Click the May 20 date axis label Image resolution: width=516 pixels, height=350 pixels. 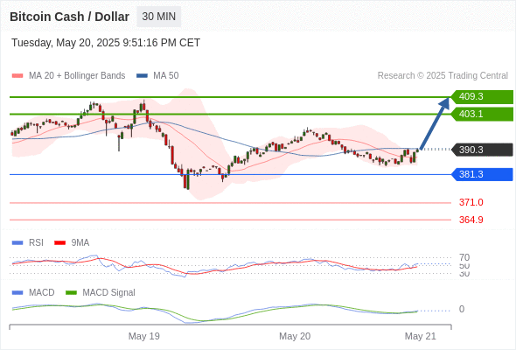295,336
